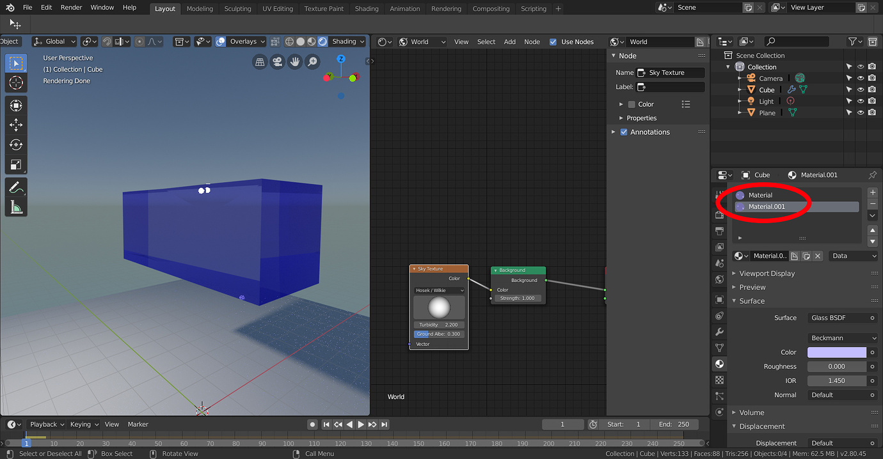Hide the Camera in viewport

(x=861, y=78)
